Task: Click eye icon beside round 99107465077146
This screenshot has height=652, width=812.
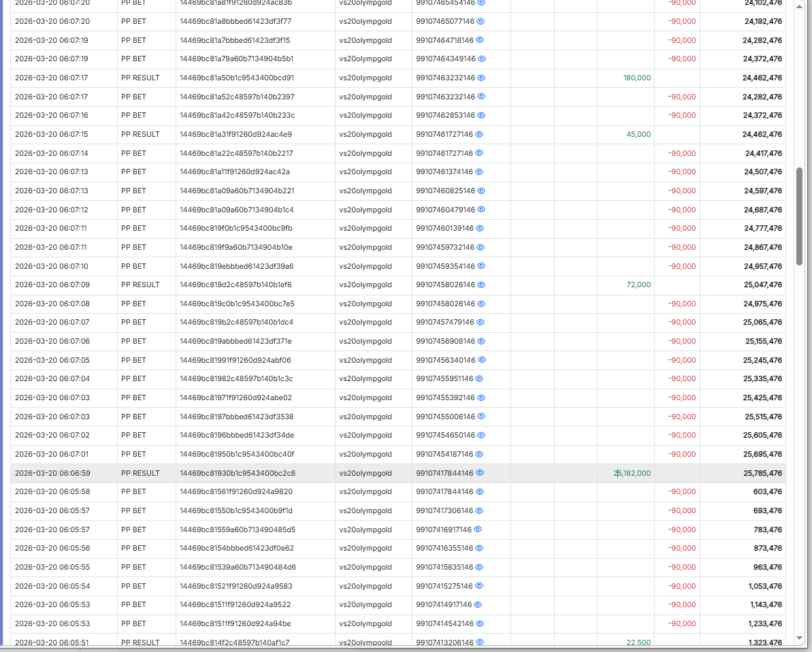Action: pos(481,21)
